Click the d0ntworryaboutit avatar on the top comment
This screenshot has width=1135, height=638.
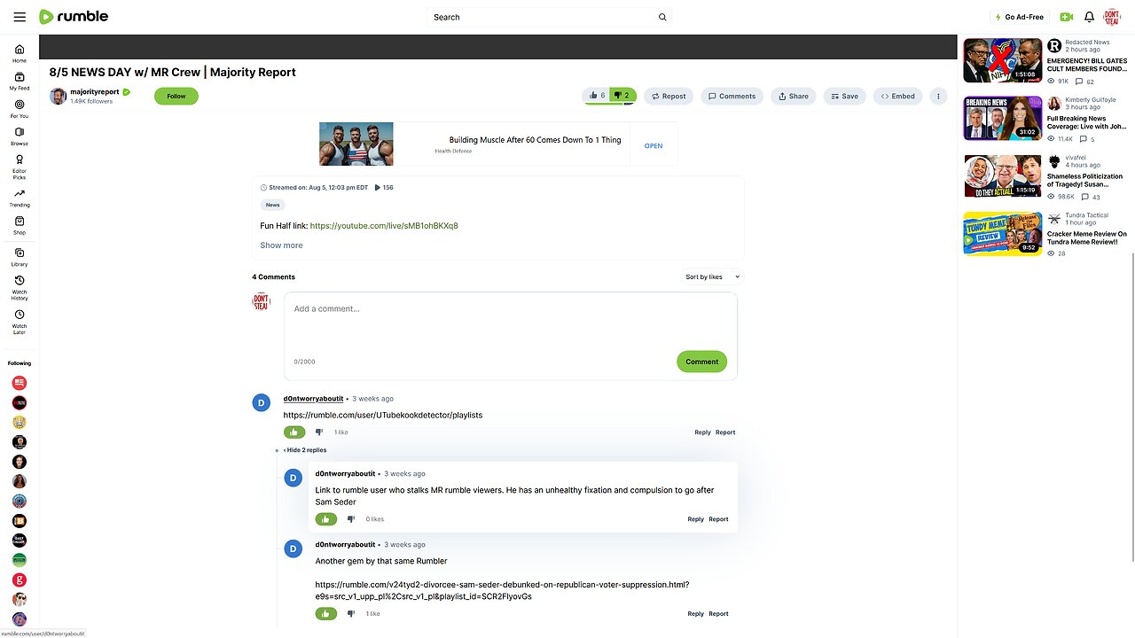(262, 403)
